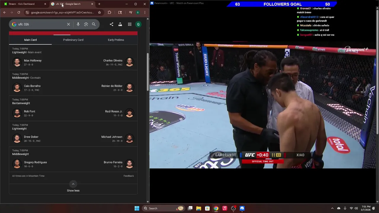Screen dimensions: 379x213
Task: Reload the Google search page
Action: tap(19, 12)
